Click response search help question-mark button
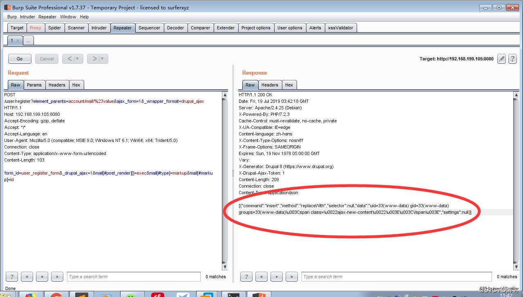 point(246,277)
